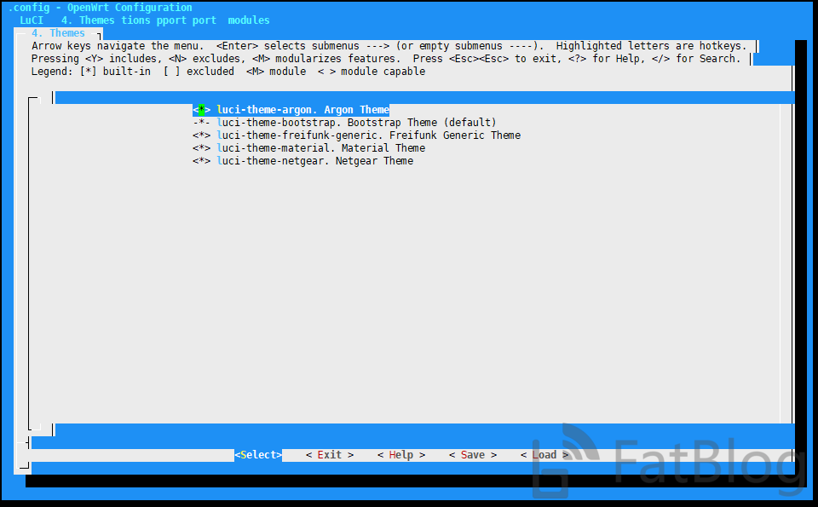Click the '4. Themes' dialog title label
The height and width of the screenshot is (507, 818).
point(58,33)
